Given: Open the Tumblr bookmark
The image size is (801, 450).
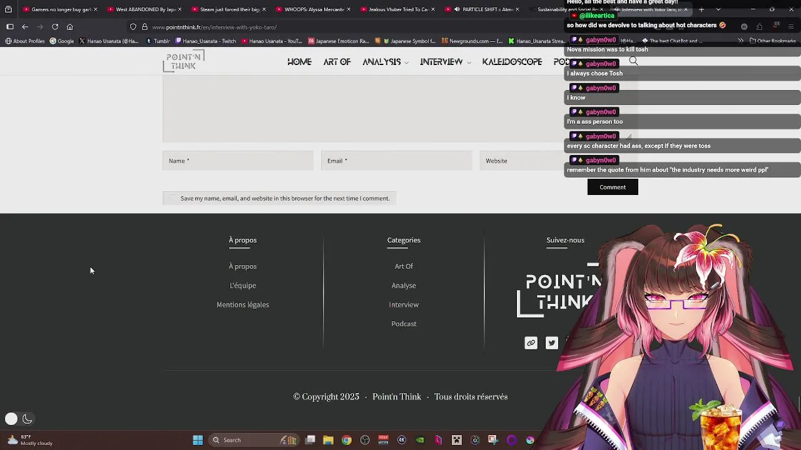Looking at the screenshot, I should pyautogui.click(x=158, y=41).
